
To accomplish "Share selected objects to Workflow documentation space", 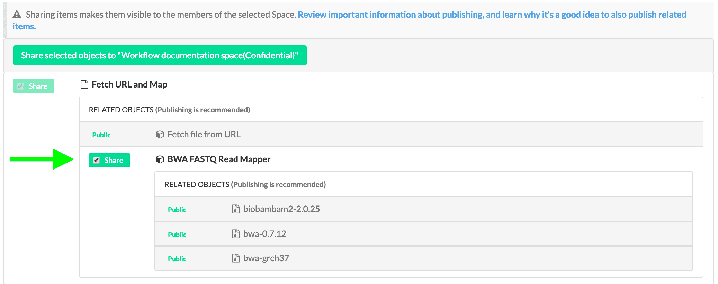I will (x=160, y=55).
